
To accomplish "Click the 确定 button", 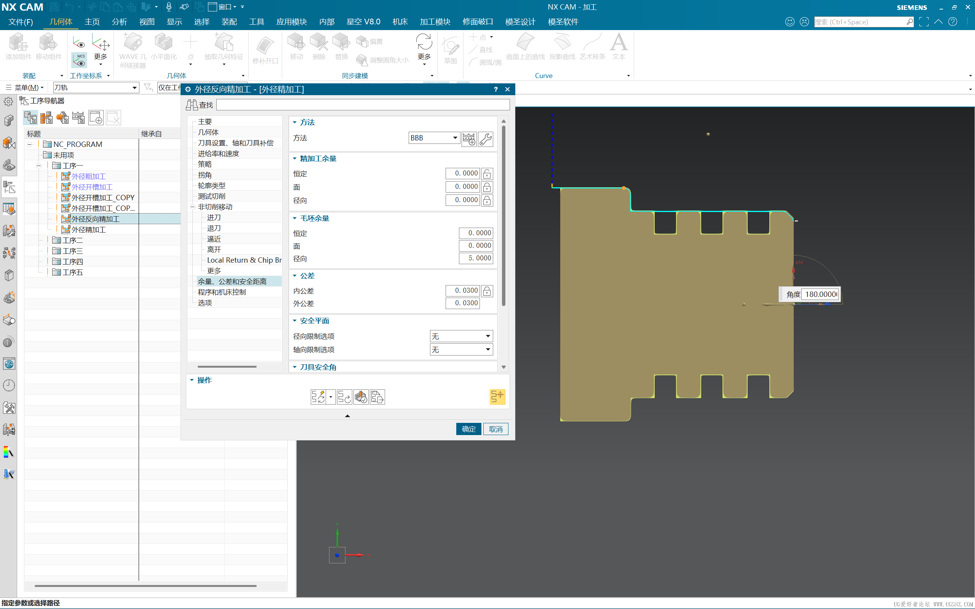I will [468, 429].
